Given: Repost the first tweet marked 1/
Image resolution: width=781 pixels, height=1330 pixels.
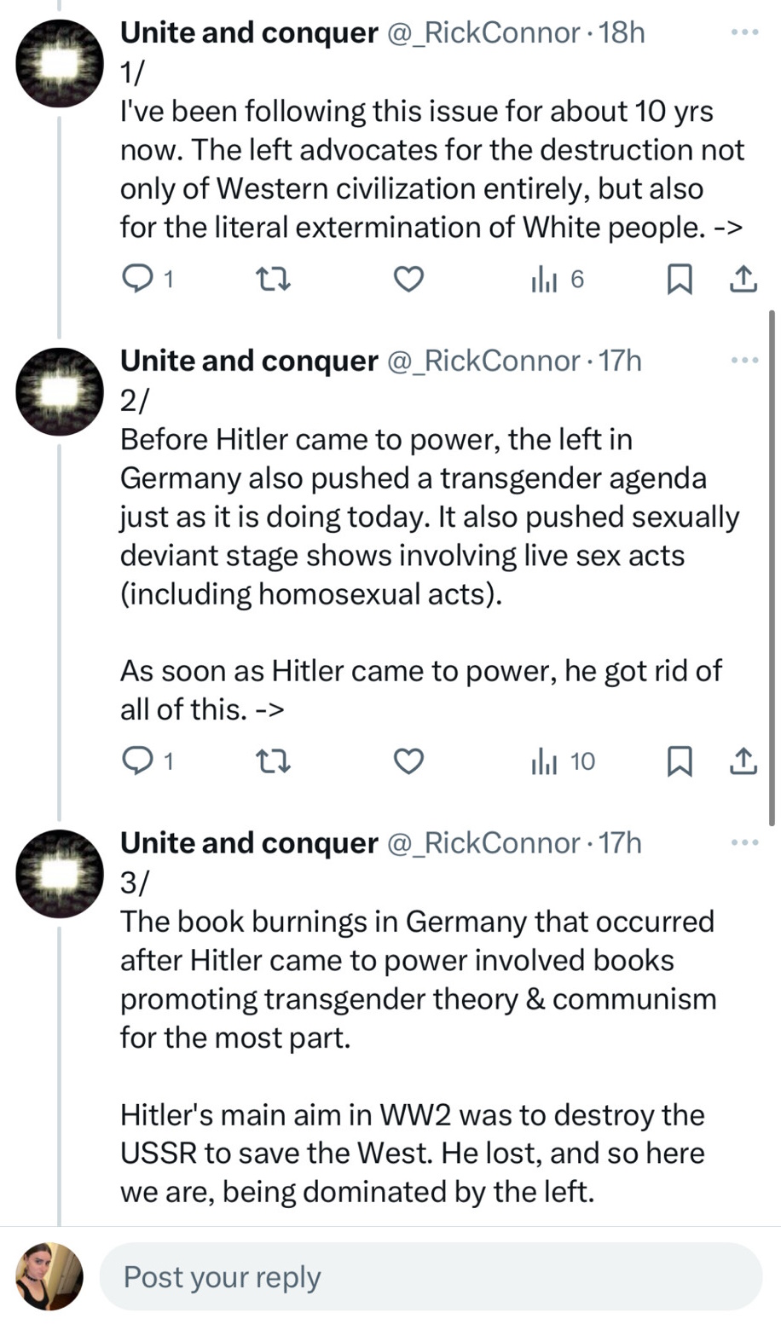Looking at the screenshot, I should tap(274, 279).
